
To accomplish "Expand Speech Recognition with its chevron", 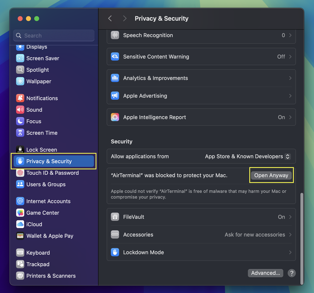I will click(x=290, y=35).
